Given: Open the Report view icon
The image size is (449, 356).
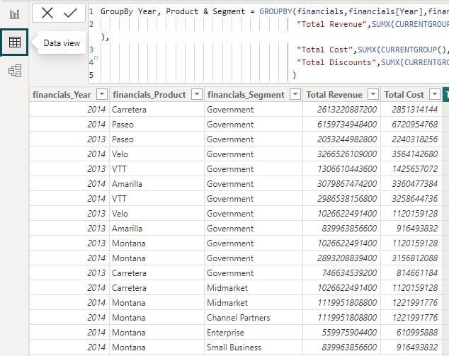Looking at the screenshot, I should pos(15,14).
